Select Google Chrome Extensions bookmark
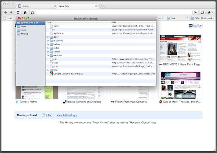The height and width of the screenshot is (153, 217). coord(101,74)
